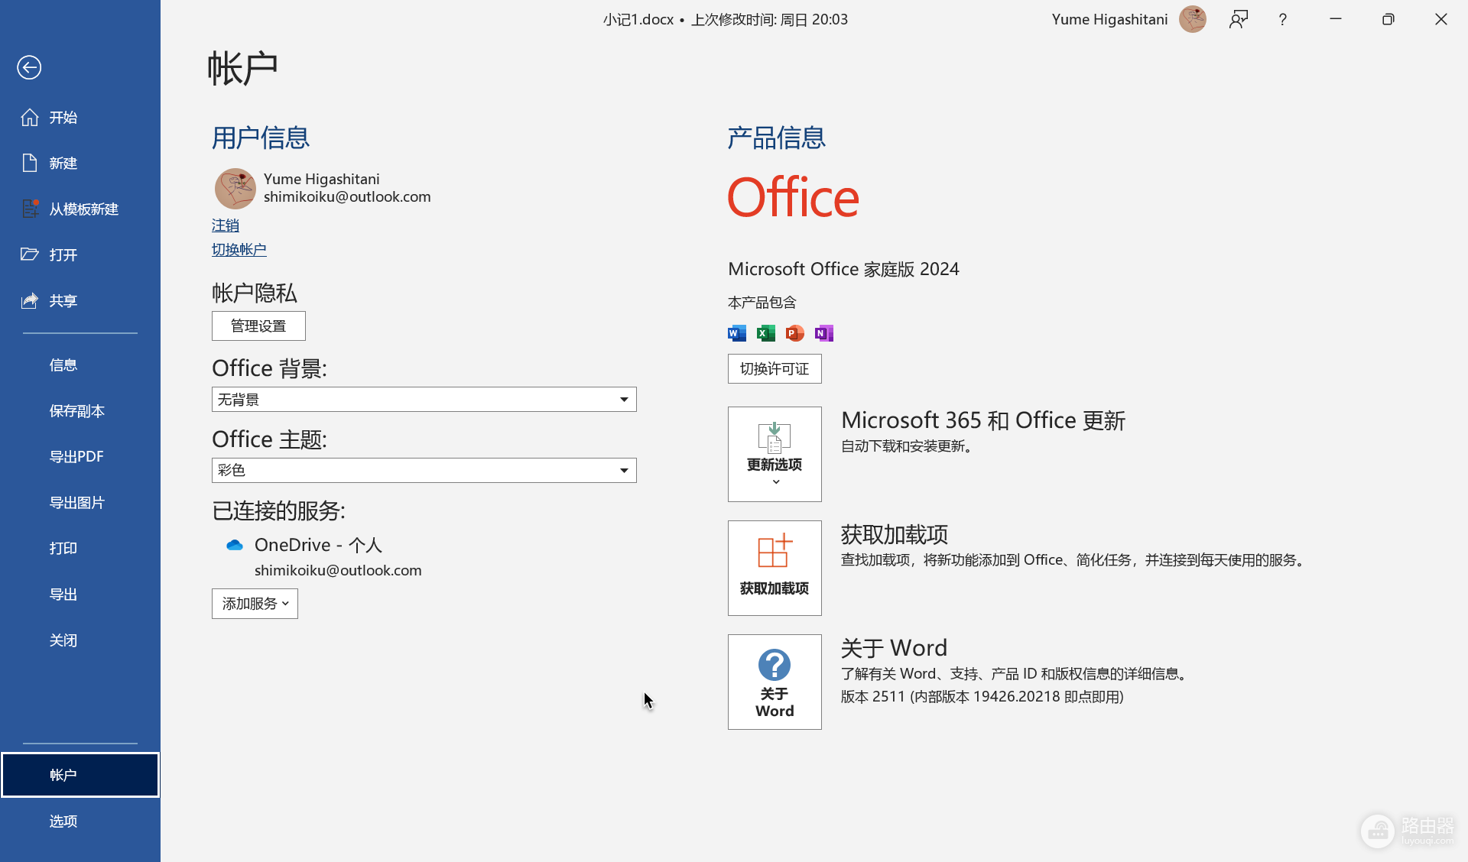The width and height of the screenshot is (1468, 862).
Task: Click Yume Higashitani name in the title bar
Action: click(x=1109, y=19)
